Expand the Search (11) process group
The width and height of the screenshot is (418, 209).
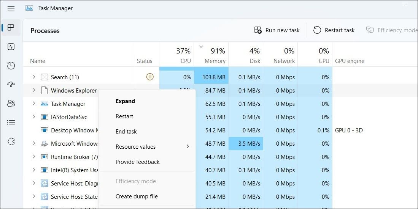tap(33, 77)
